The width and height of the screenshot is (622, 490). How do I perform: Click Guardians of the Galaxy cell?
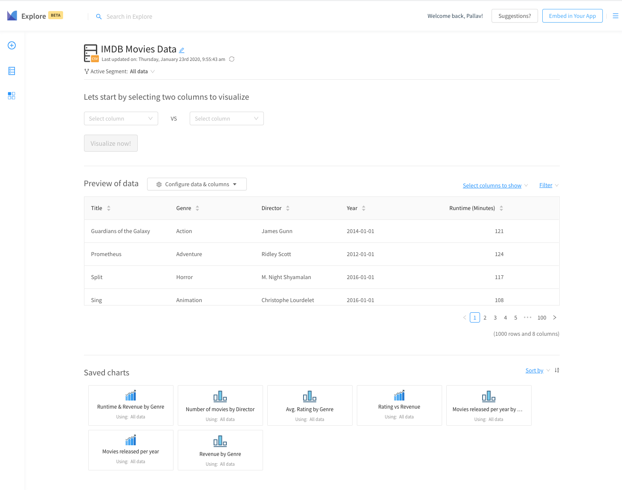tap(121, 231)
